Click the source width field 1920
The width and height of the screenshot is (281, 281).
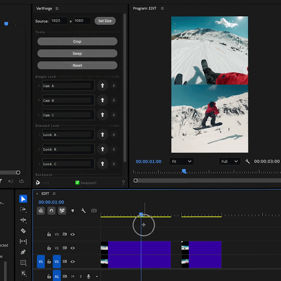click(59, 21)
